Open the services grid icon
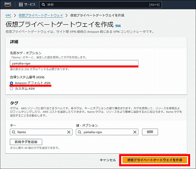196x169 pixels. pos(21,5)
